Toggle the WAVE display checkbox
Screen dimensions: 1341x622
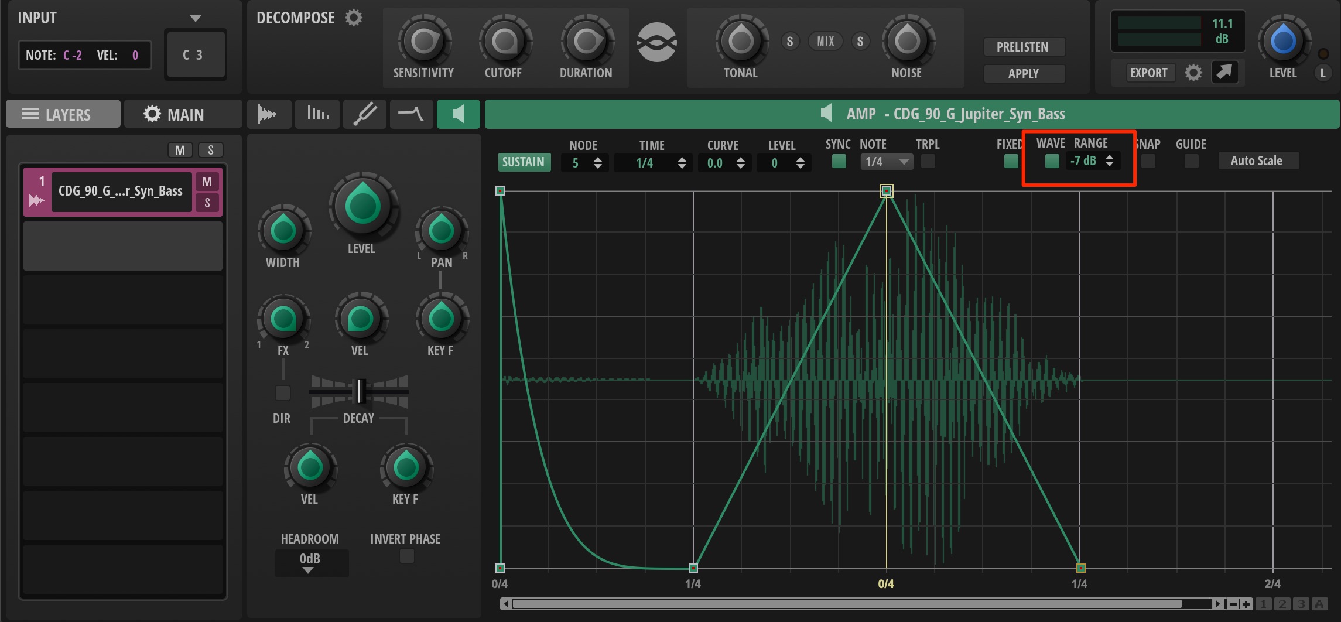(x=1052, y=161)
